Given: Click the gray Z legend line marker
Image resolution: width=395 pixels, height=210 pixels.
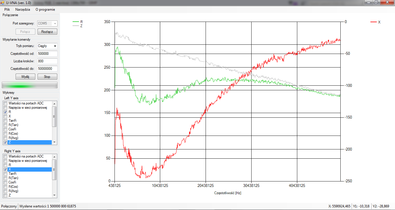Looking at the screenshot, I should [x=75, y=26].
